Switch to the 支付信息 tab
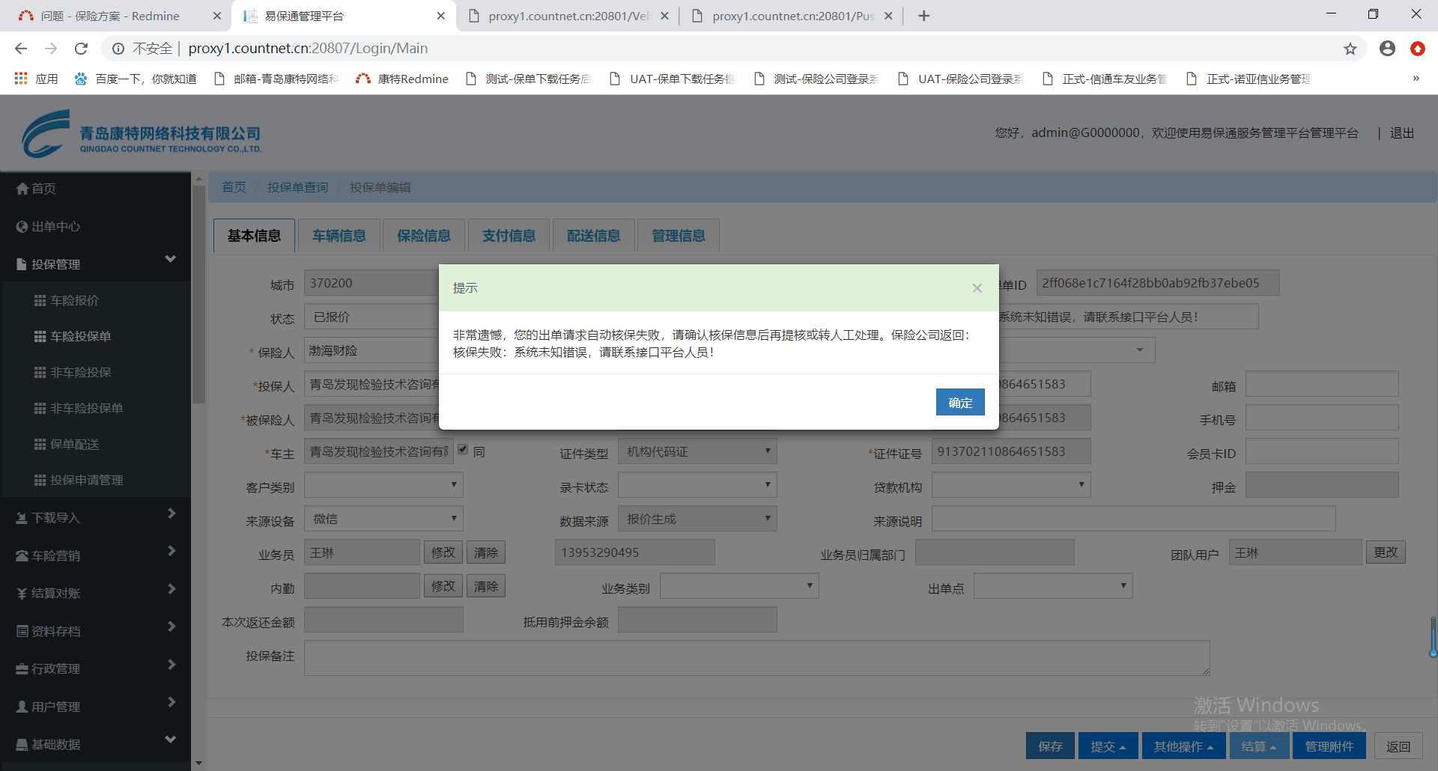This screenshot has height=771, width=1438. pos(509,236)
